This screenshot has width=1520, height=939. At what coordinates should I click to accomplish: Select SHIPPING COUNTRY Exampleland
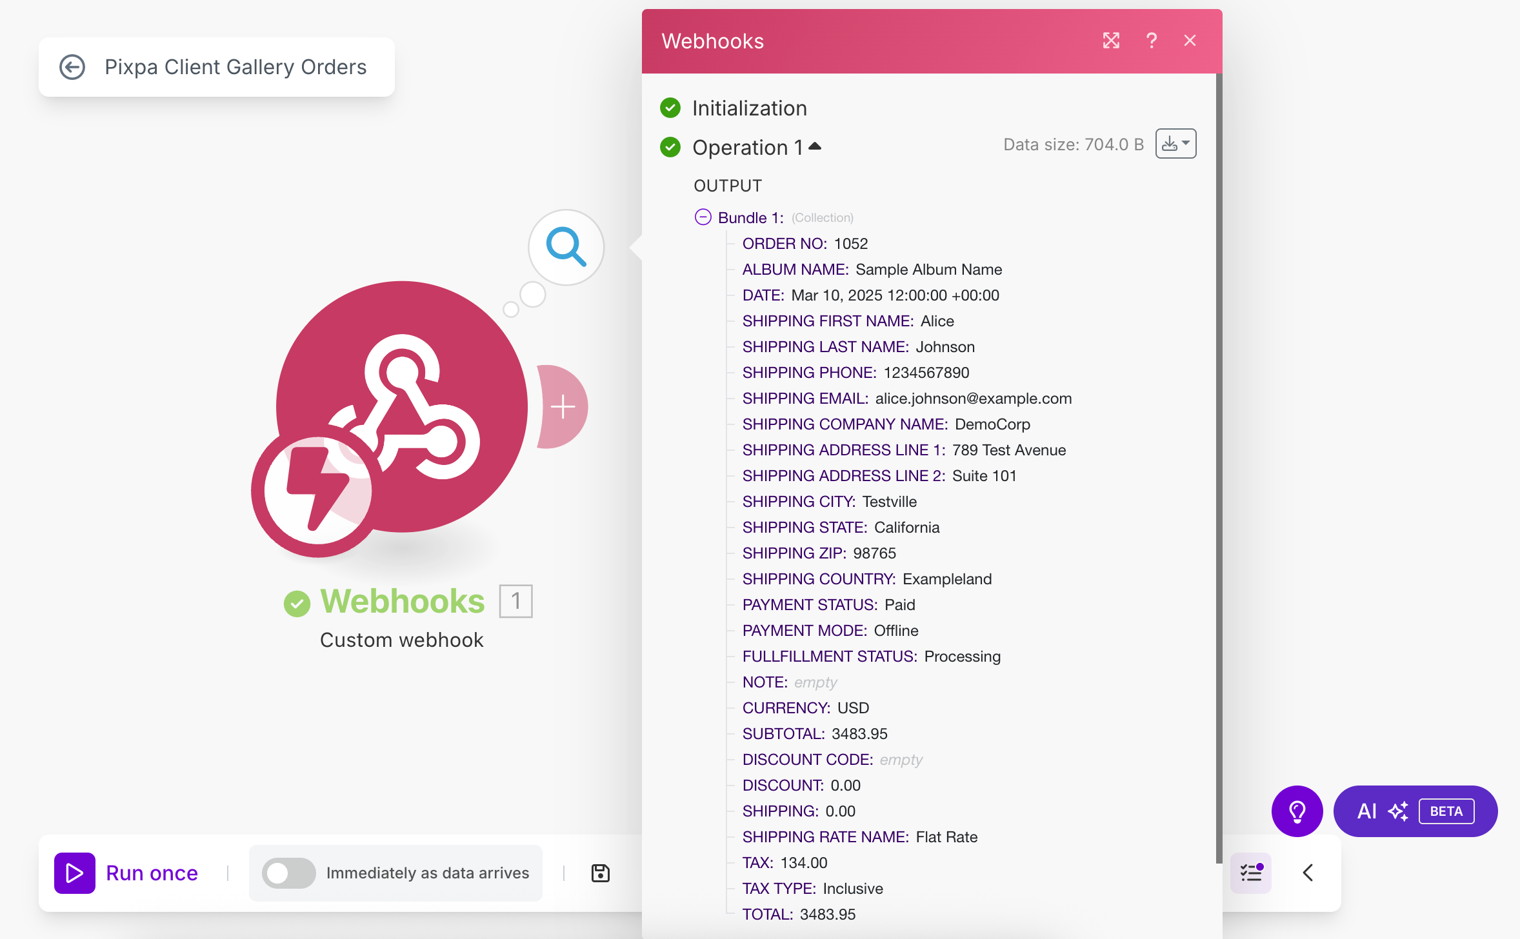(867, 579)
